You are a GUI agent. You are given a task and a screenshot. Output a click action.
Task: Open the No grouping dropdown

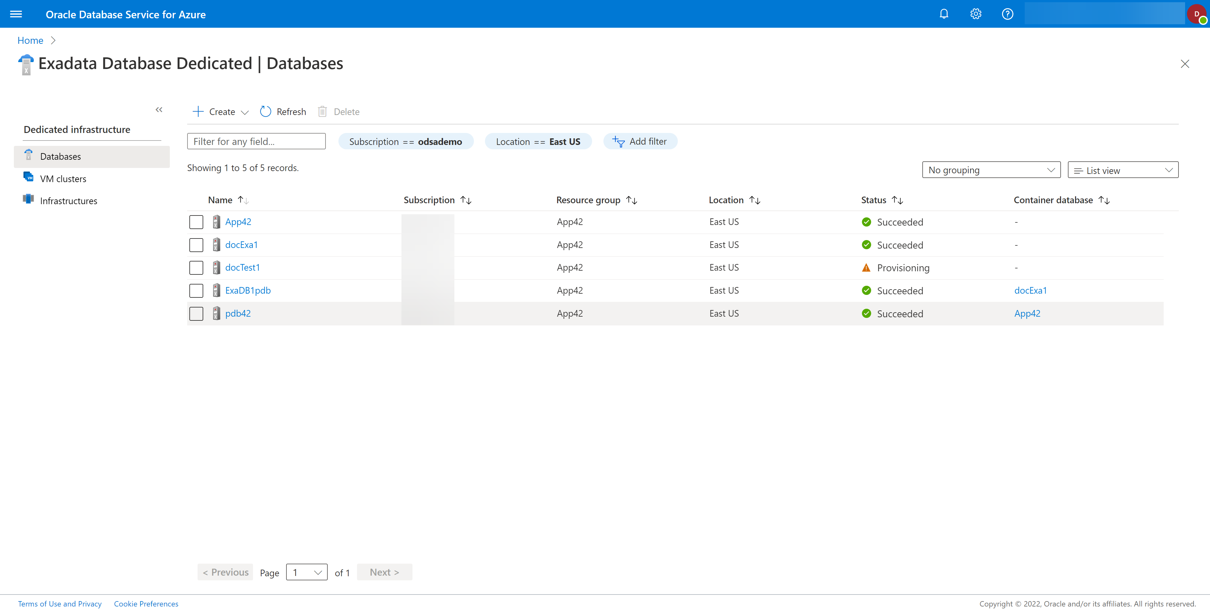pos(991,170)
